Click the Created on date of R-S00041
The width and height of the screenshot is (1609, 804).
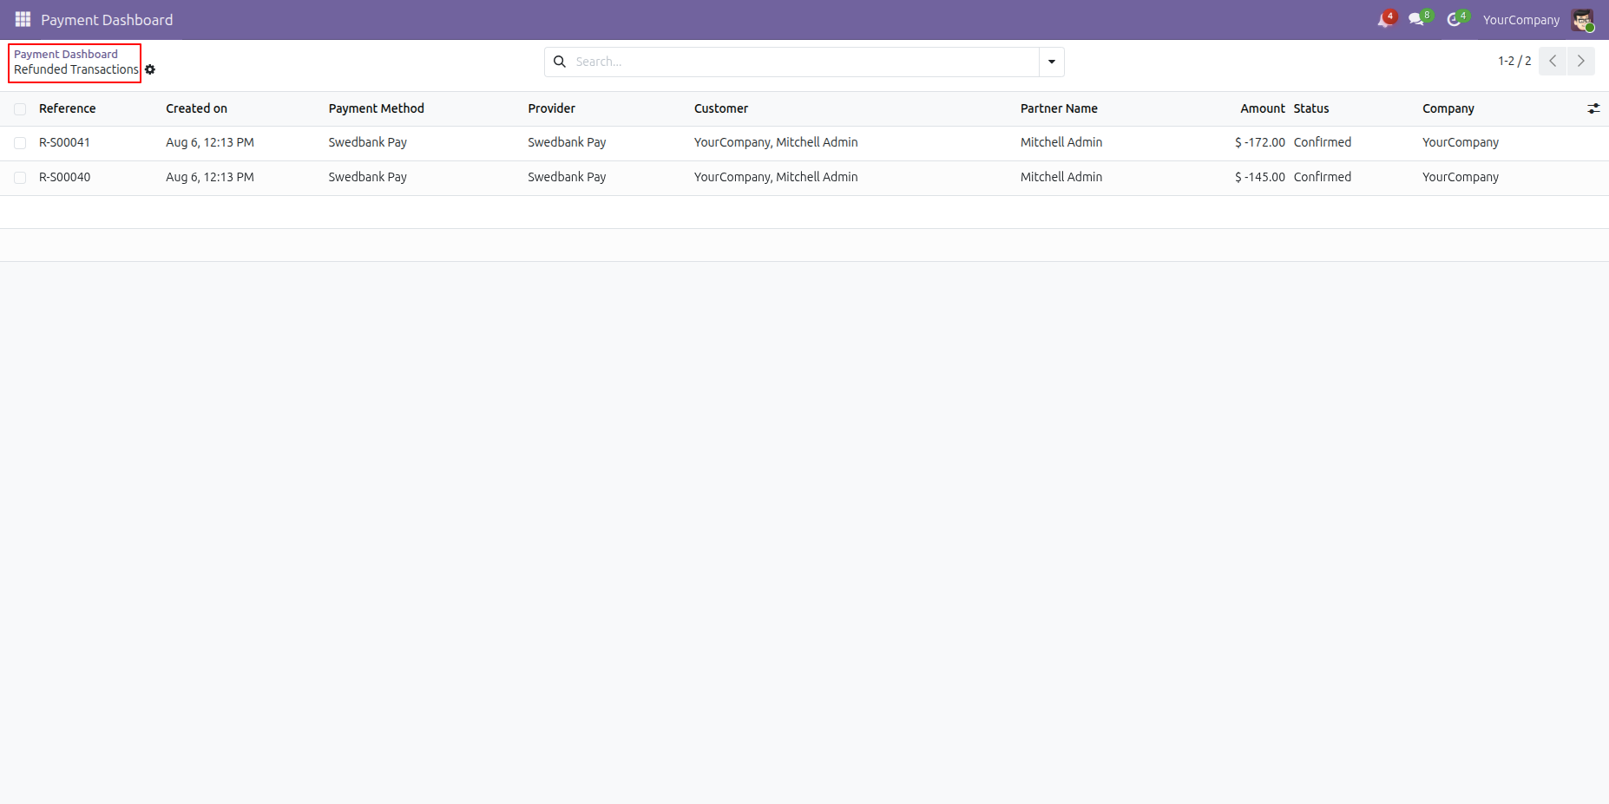210,142
